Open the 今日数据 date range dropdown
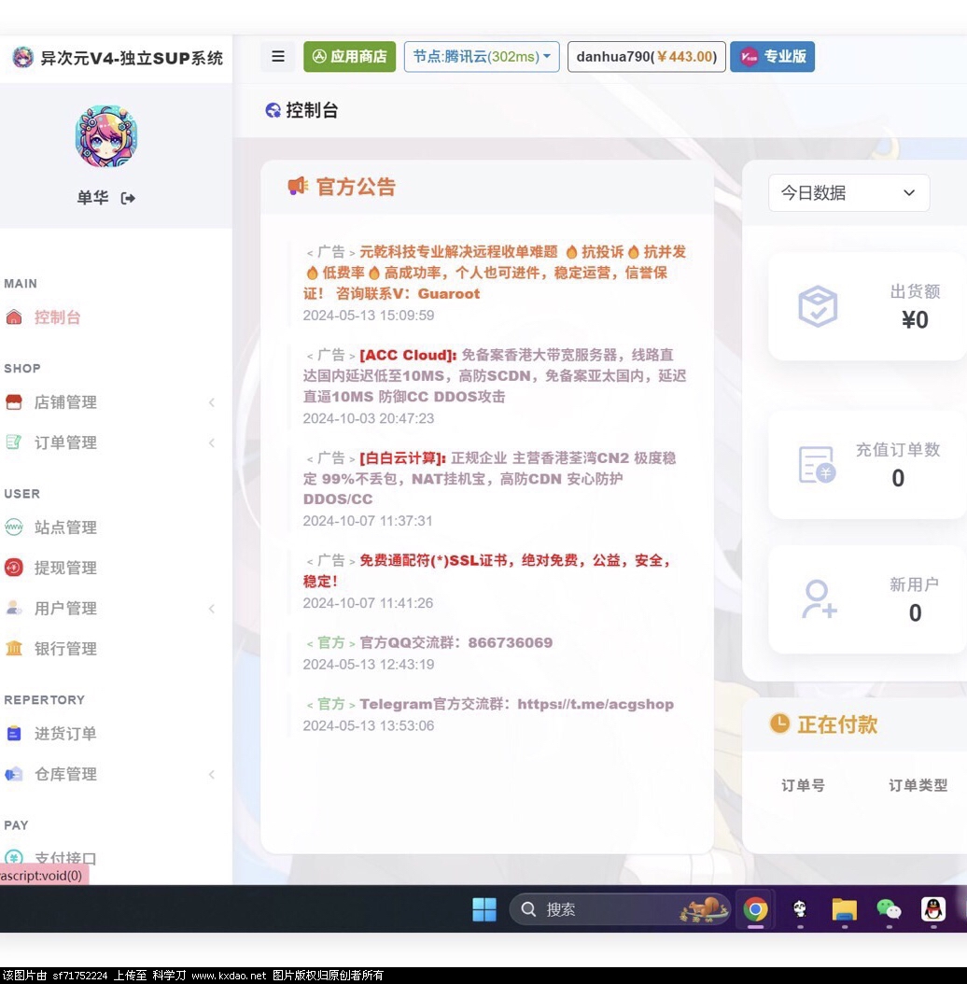The image size is (967, 984). (848, 193)
